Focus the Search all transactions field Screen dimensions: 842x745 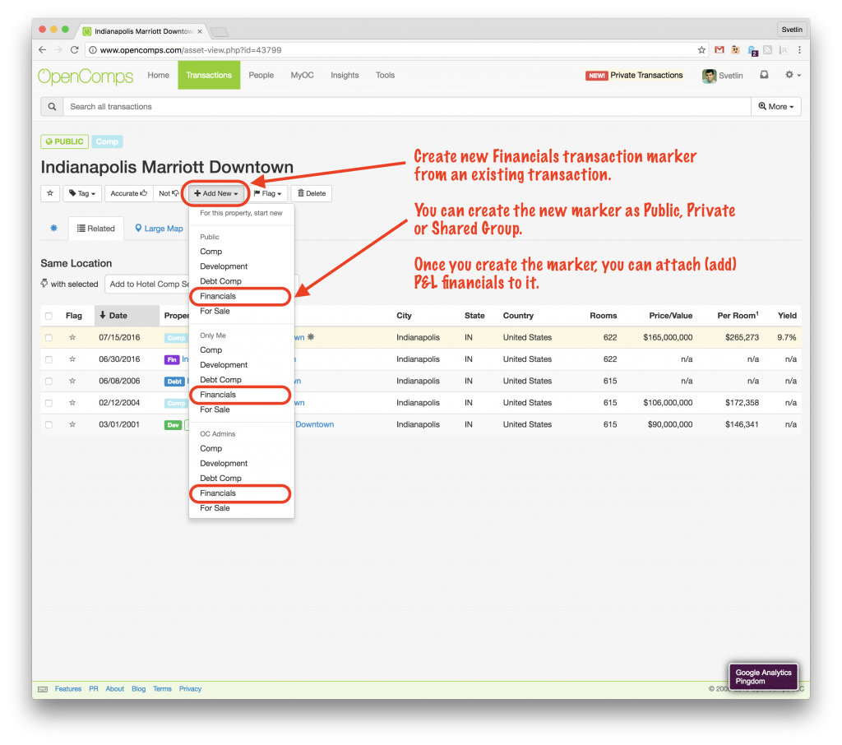tap(407, 106)
